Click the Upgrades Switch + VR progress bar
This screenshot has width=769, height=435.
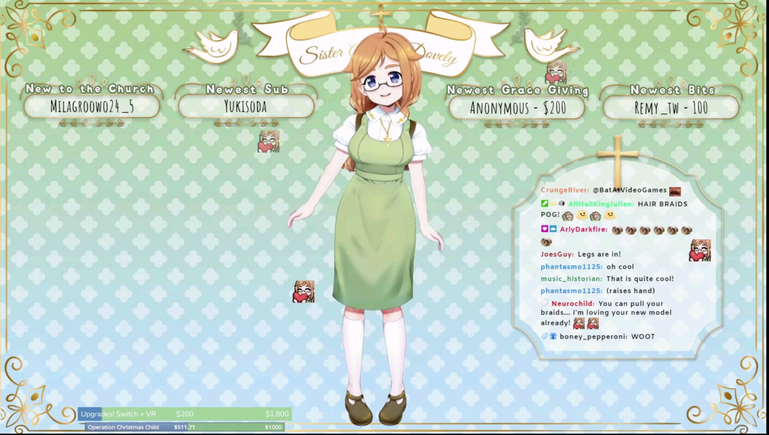(185, 414)
